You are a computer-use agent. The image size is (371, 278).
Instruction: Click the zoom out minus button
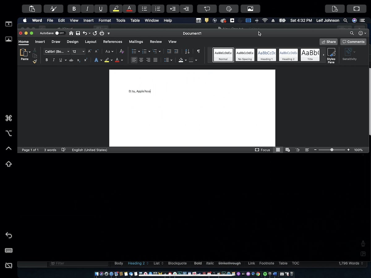point(315,150)
